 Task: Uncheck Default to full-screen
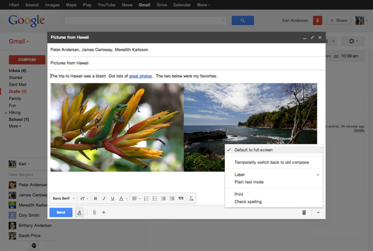(x=253, y=150)
